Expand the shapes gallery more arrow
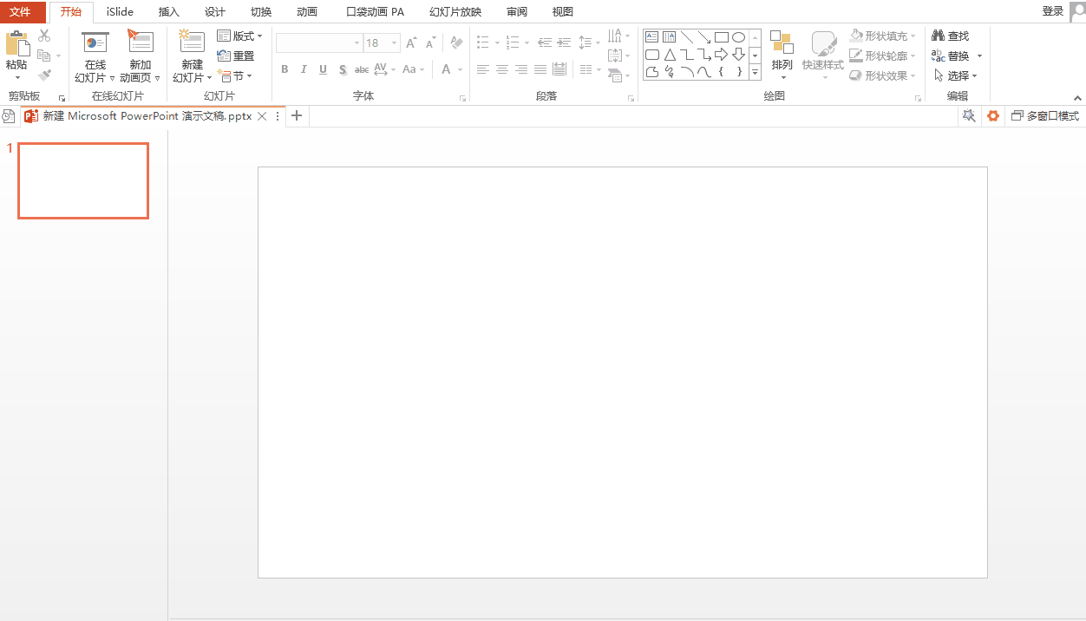 coord(755,73)
